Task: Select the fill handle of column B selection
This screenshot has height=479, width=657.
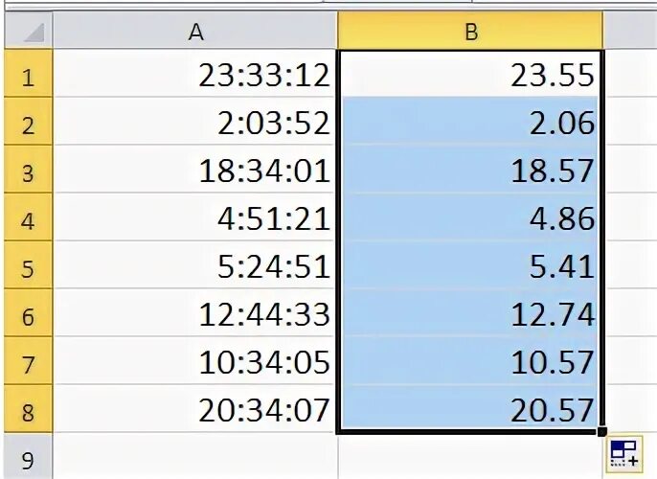Action: click(602, 432)
